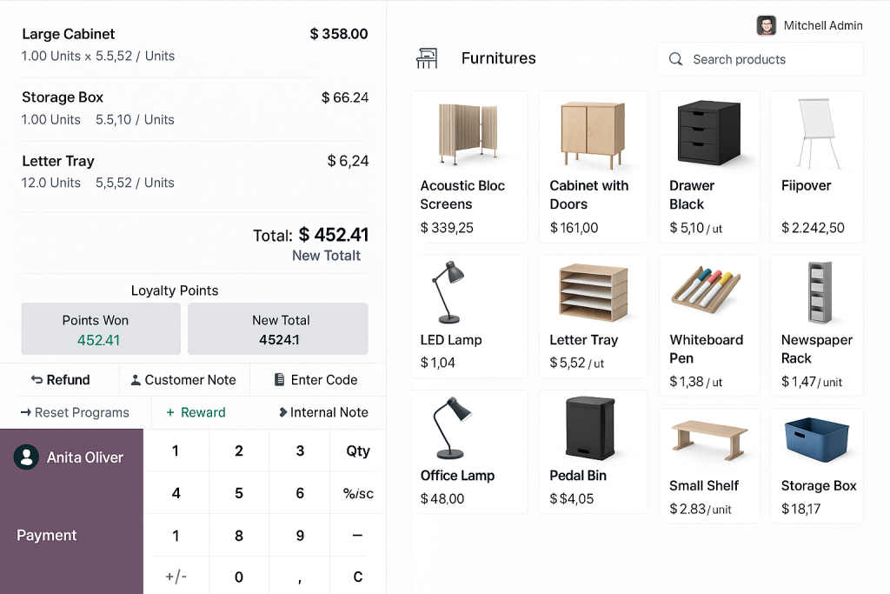Click the Refund arrow icon
Screen dimensions: 890x594
click(37, 380)
